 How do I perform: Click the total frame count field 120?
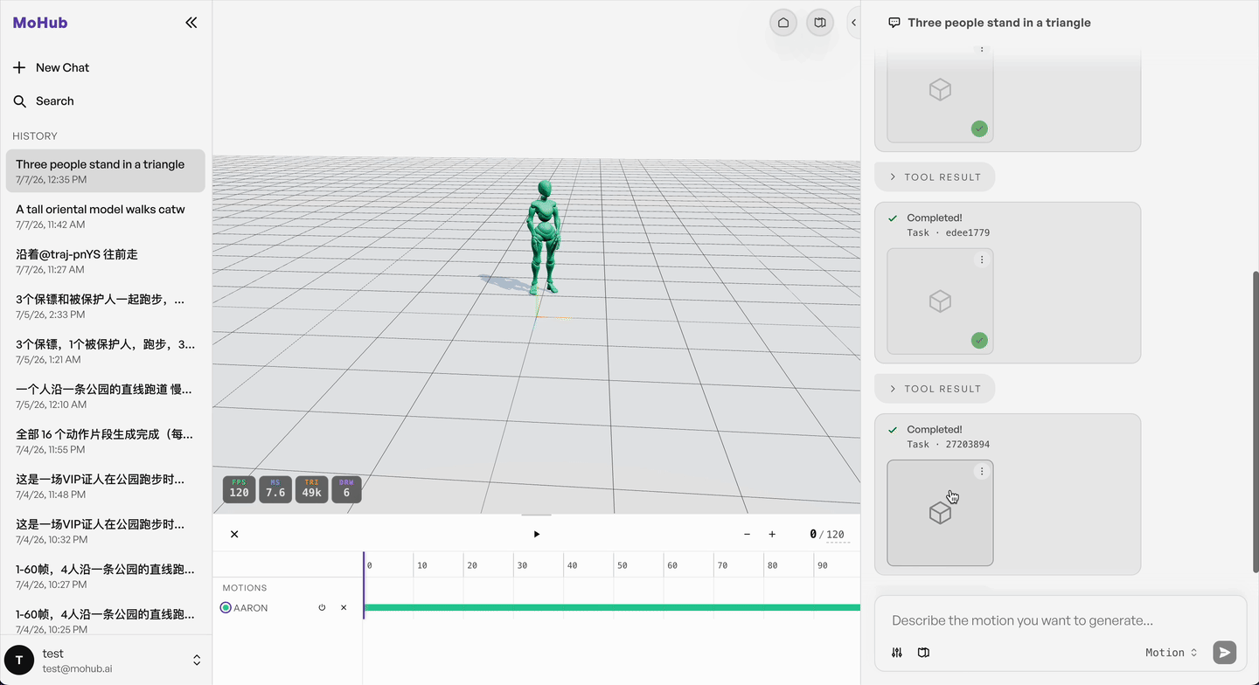836,534
